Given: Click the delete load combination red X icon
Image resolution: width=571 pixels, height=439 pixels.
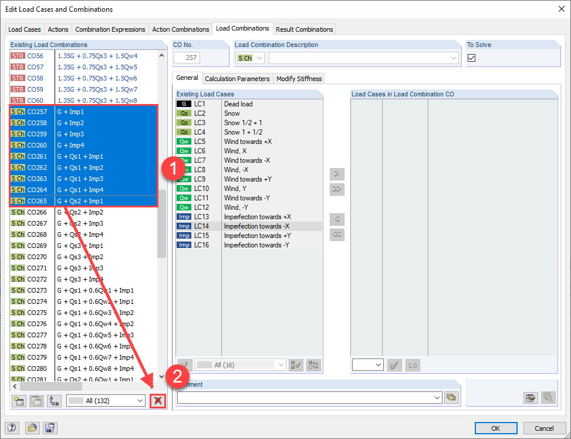Looking at the screenshot, I should (157, 400).
